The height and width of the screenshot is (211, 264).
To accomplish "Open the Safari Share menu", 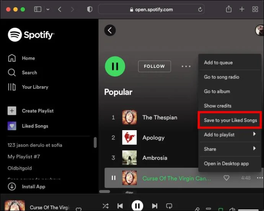I will point(229,9).
